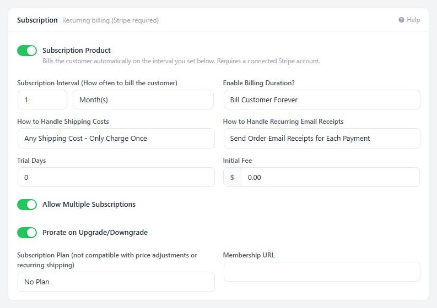Open the recurring email receipts dropdown

pos(322,138)
